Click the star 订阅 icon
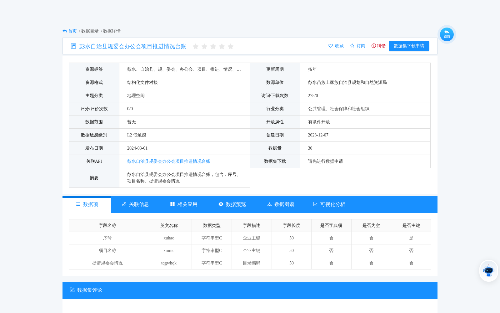This screenshot has height=313, width=500. click(x=352, y=46)
